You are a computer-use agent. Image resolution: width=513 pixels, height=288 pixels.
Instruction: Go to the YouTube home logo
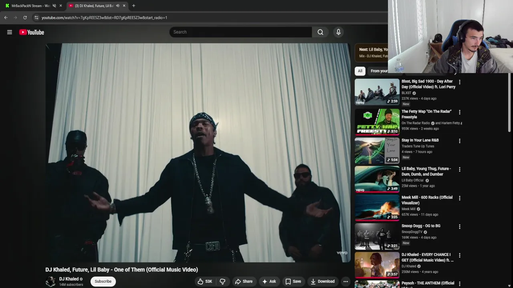coord(32,32)
